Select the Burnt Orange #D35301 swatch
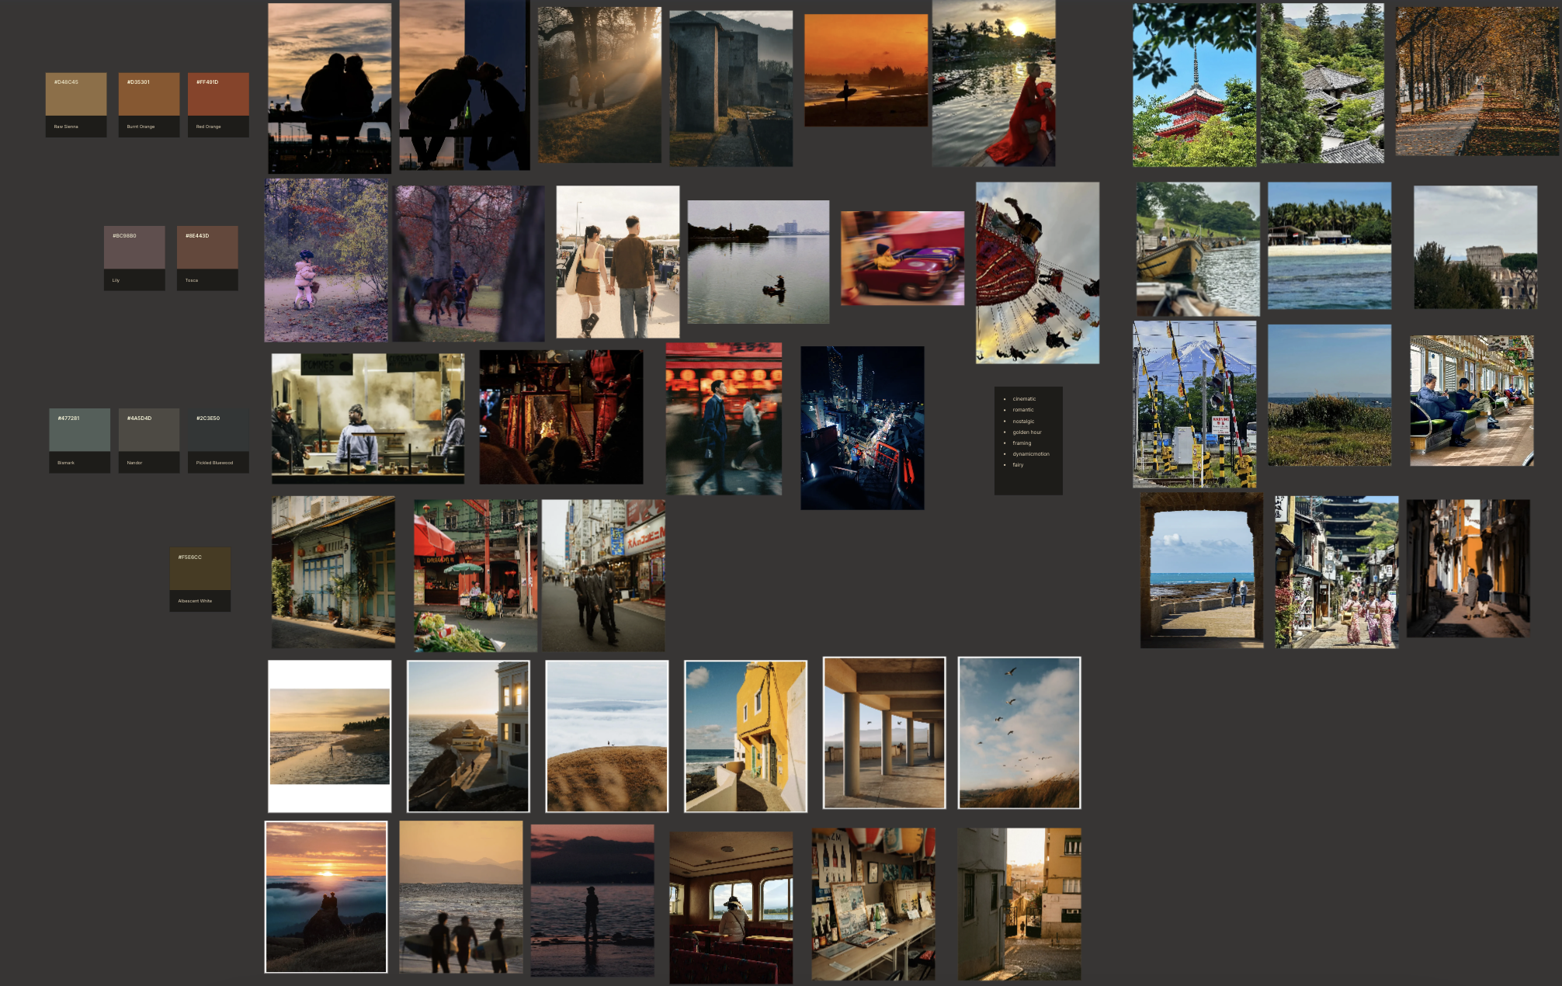1562x986 pixels. 149,105
